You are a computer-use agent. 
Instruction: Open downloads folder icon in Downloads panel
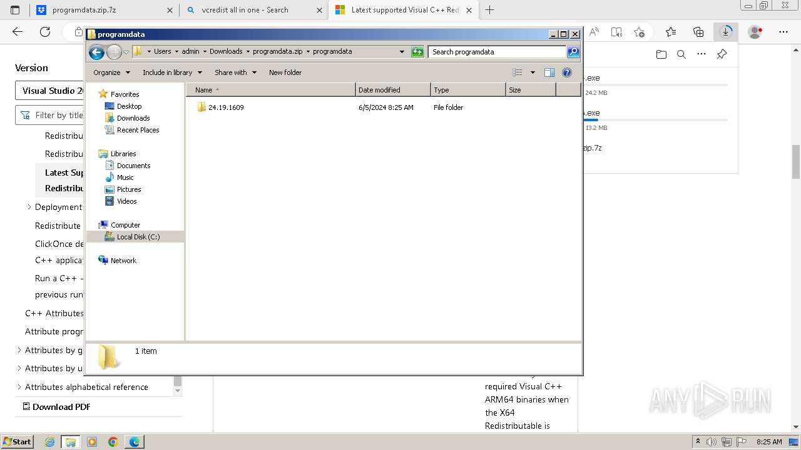point(661,54)
